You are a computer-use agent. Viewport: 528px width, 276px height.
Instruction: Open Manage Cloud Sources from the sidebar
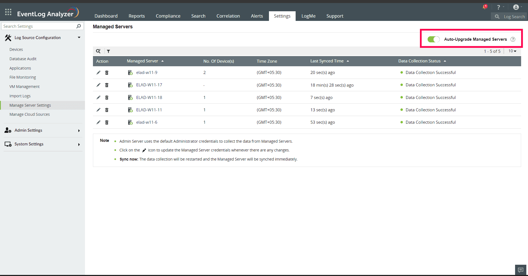click(x=29, y=114)
